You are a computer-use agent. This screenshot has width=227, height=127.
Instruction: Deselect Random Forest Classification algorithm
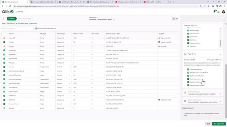point(188,73)
